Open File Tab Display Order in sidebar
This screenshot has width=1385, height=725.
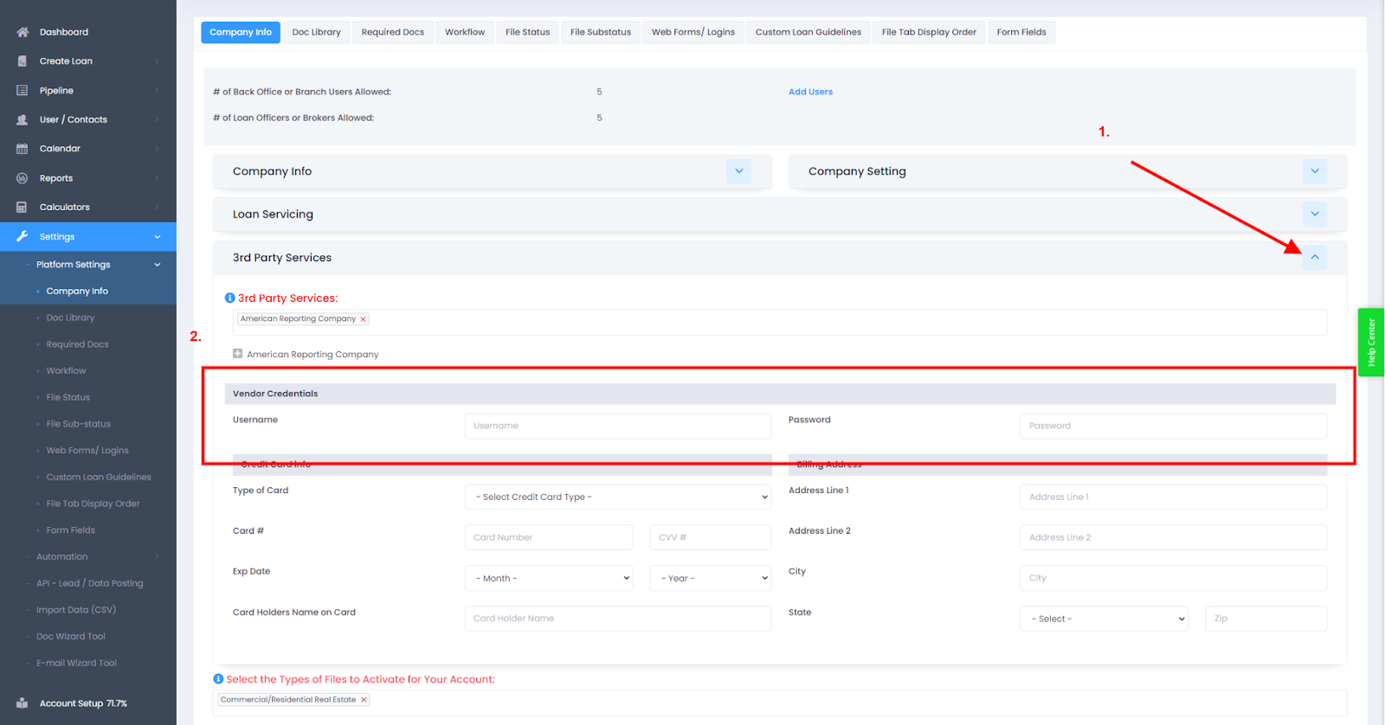click(x=93, y=504)
